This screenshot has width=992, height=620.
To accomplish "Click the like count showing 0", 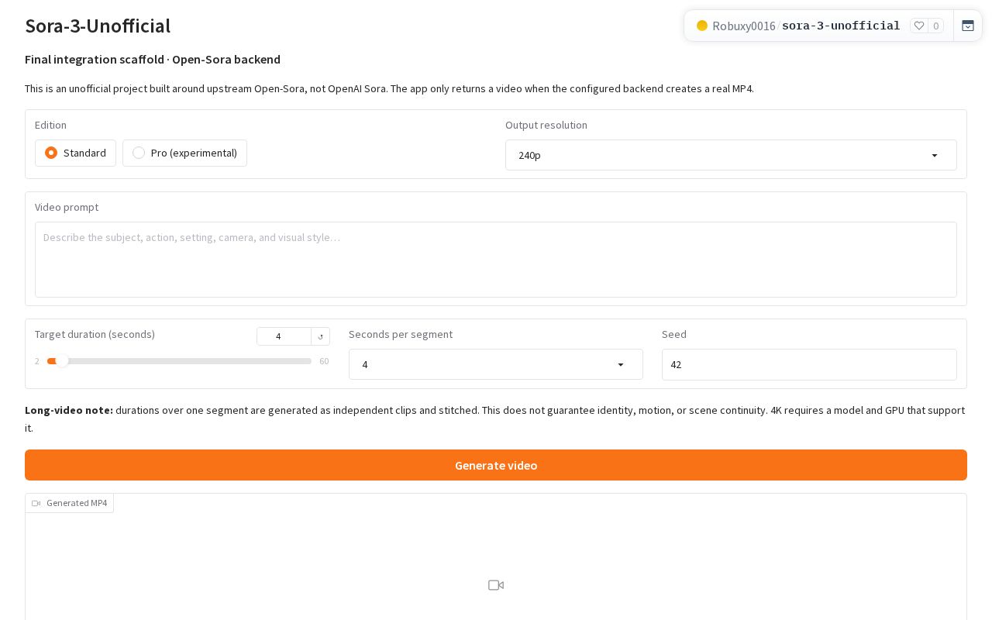I will pos(935,26).
